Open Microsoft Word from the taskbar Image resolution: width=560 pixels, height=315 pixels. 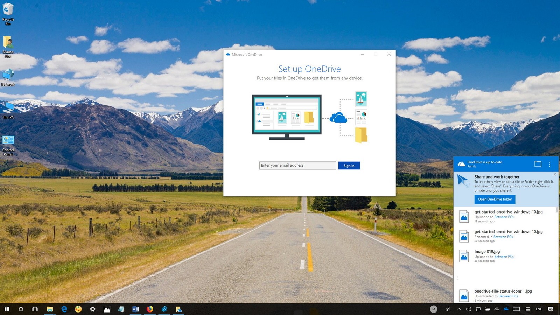(x=135, y=309)
